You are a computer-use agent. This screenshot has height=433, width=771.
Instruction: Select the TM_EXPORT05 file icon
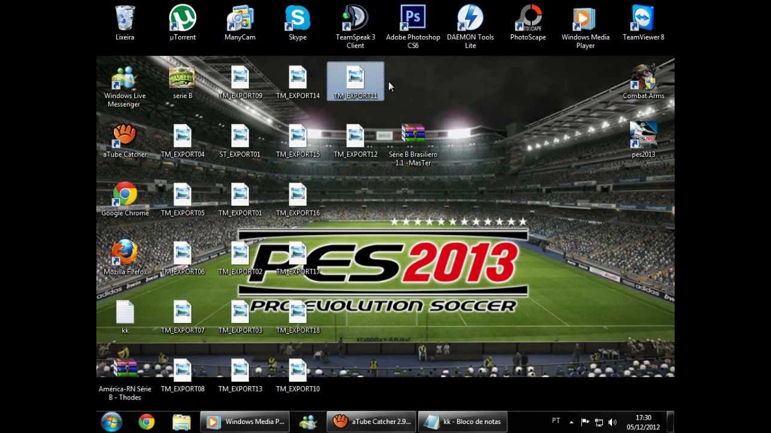pos(183,200)
